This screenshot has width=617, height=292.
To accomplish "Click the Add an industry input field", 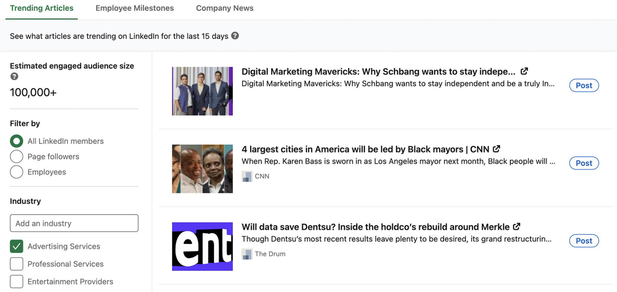I will point(74,223).
